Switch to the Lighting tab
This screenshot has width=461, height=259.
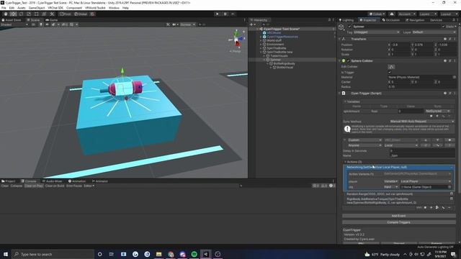[346, 20]
